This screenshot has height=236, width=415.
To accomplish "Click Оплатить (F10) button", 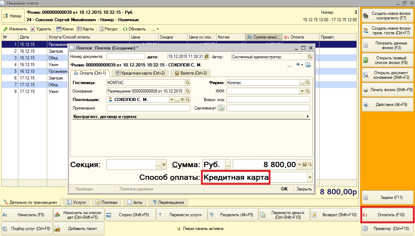I will [x=387, y=215].
